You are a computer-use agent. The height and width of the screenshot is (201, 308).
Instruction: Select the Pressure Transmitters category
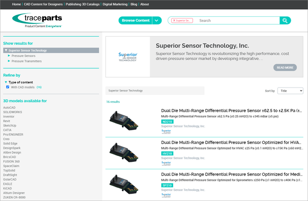point(26,61)
